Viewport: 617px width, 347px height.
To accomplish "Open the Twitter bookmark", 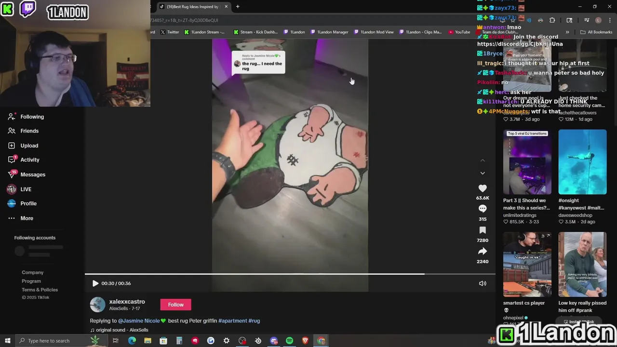I will 170,32.
